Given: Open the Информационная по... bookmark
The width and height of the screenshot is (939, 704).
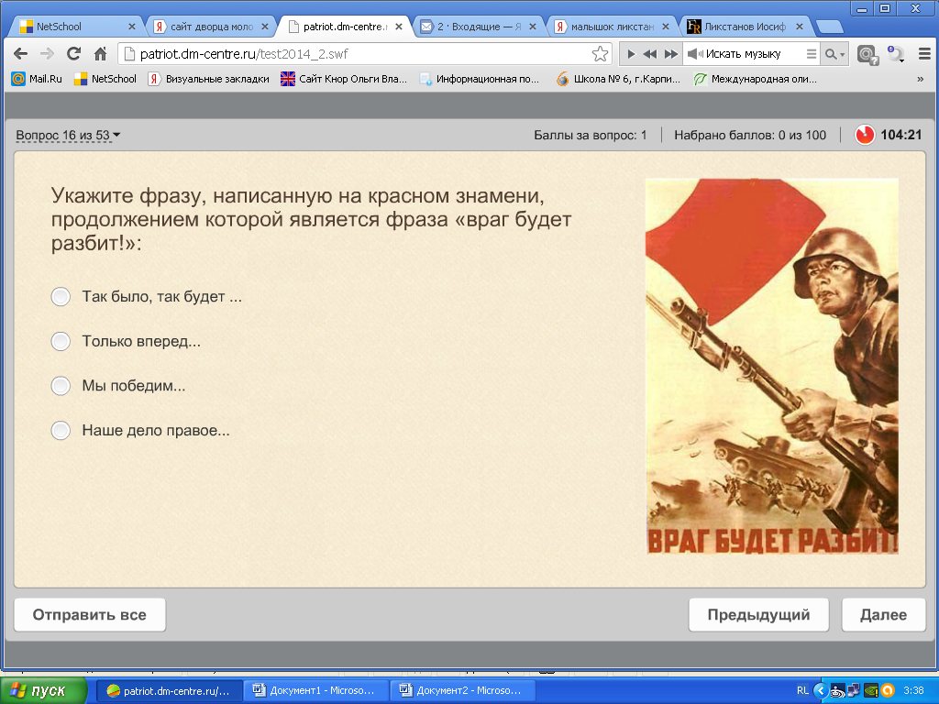Looking at the screenshot, I should pyautogui.click(x=479, y=79).
